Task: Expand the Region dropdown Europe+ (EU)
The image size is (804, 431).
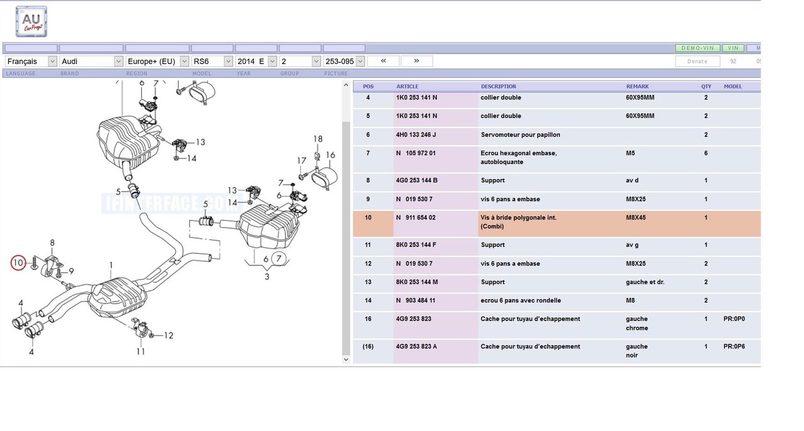Action: [x=157, y=61]
